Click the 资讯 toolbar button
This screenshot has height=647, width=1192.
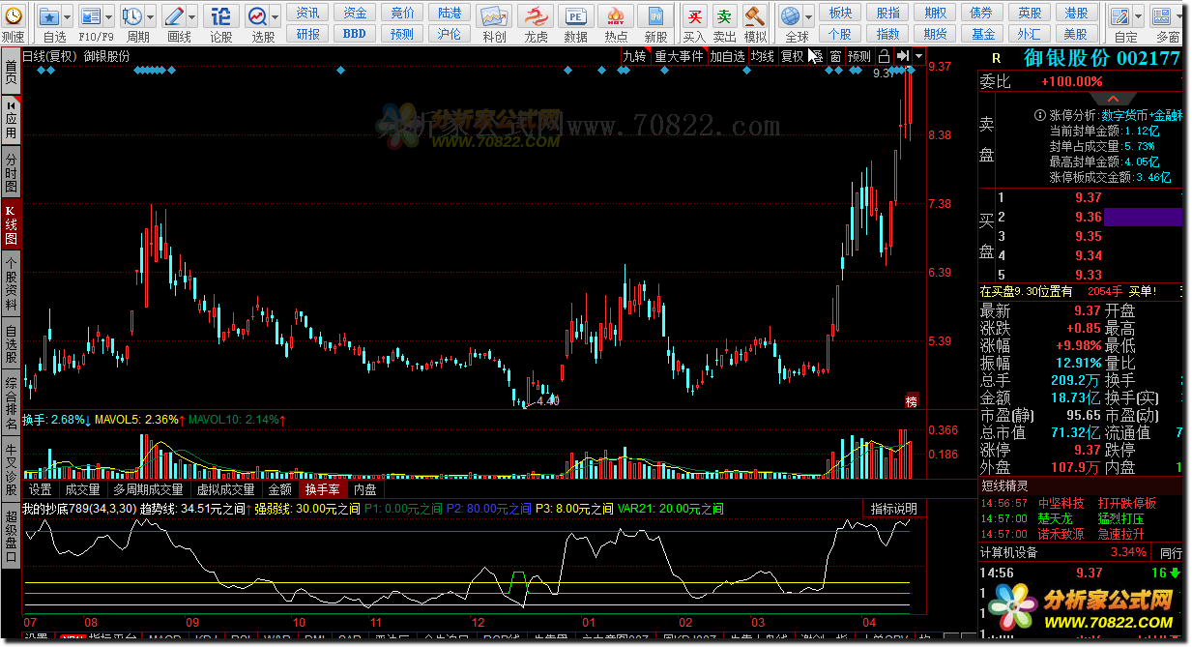[x=308, y=13]
